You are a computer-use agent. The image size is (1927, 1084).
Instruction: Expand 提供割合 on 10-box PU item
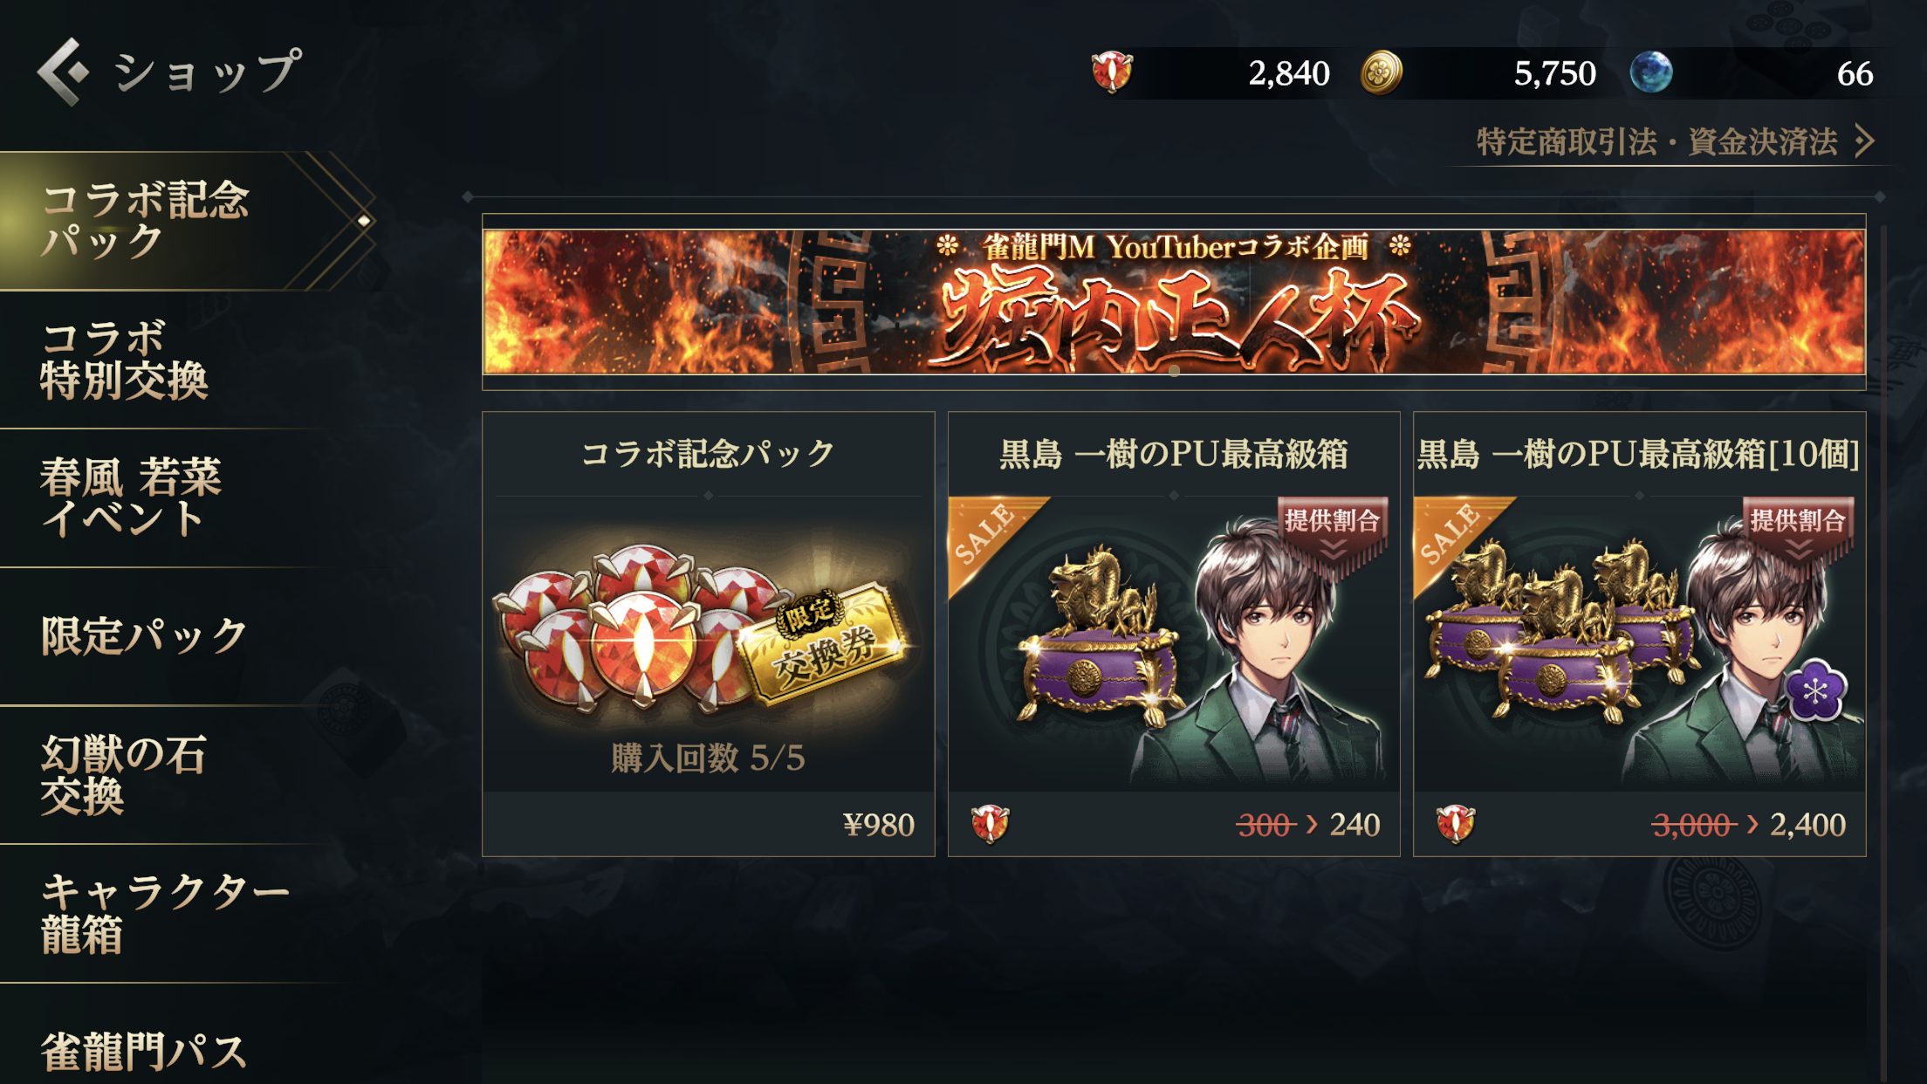coord(1798,532)
